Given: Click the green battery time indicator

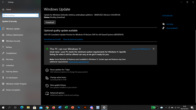Looking at the screenshot, I should [x=155, y=108].
